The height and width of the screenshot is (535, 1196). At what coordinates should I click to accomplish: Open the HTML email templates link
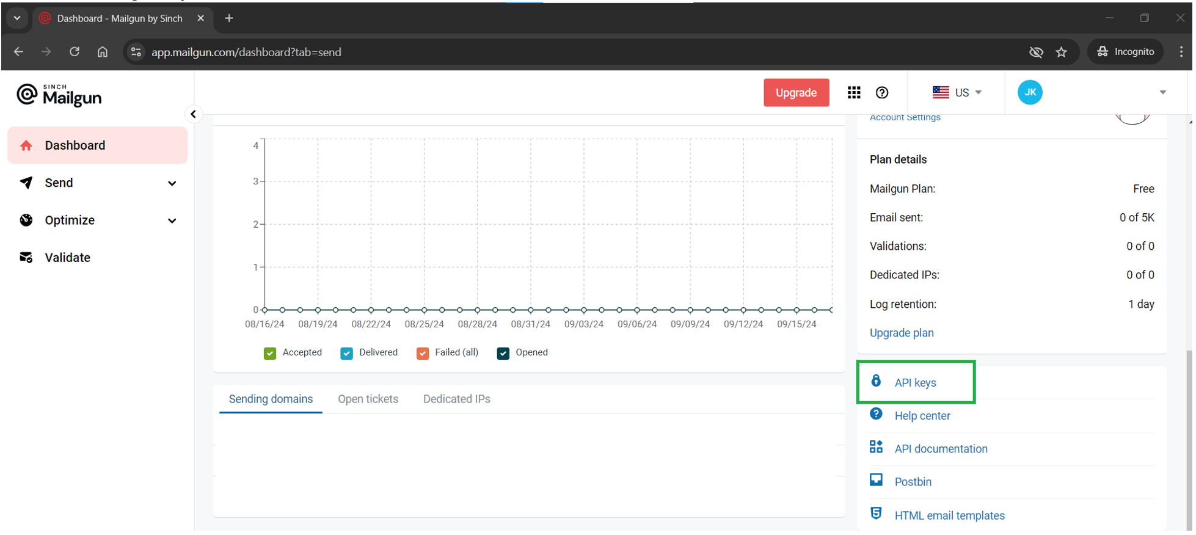949,515
